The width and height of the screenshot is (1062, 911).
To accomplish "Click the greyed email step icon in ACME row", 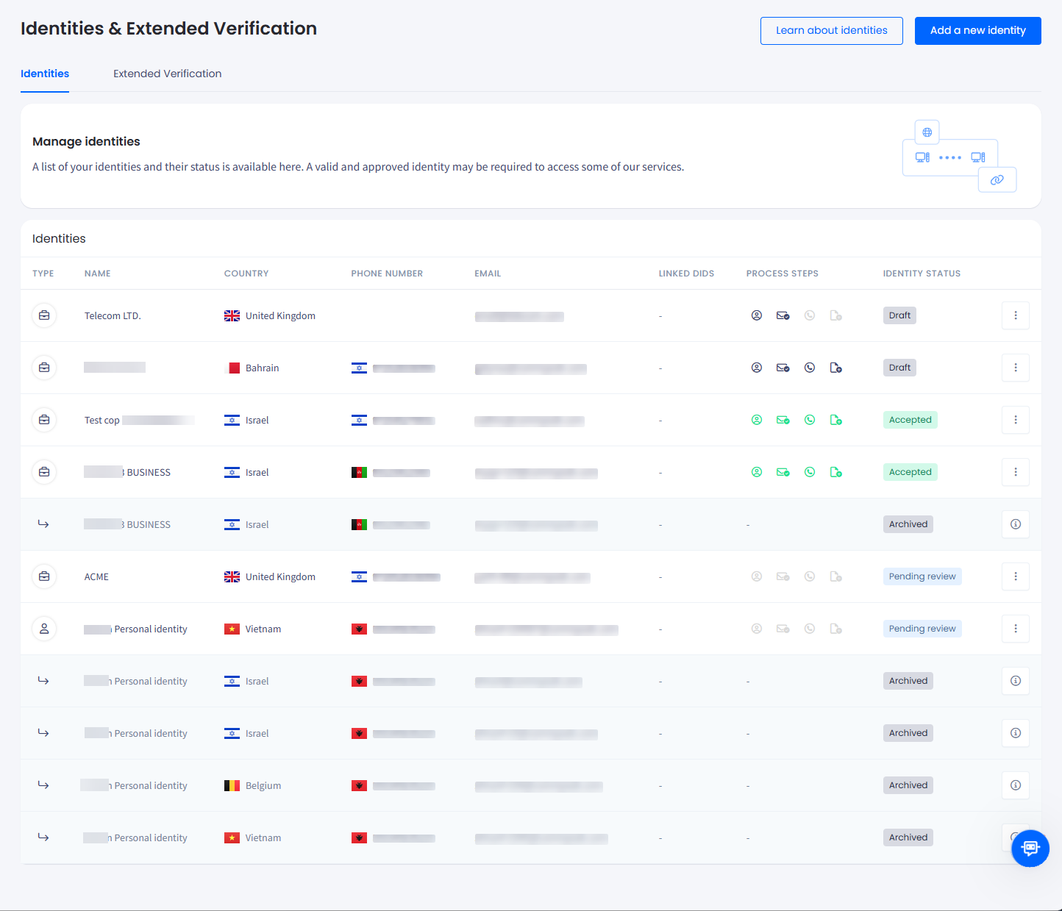I will coord(783,576).
